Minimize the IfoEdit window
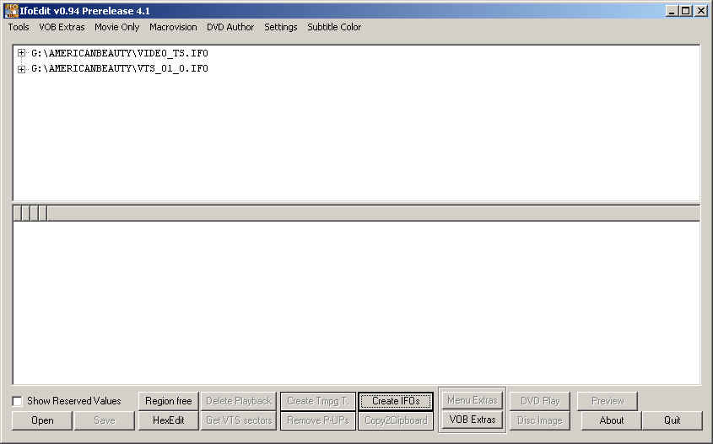Viewport: 713px width, 444px height. click(671, 11)
